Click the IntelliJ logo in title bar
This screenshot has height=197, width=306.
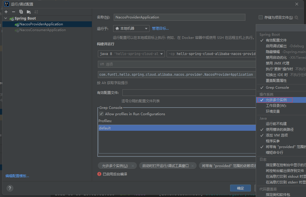[6, 4]
